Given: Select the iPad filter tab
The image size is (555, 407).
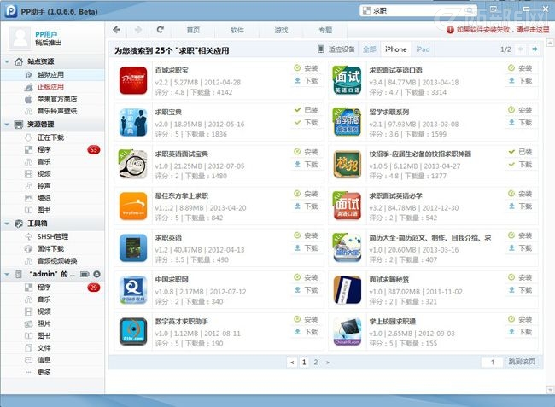Looking at the screenshot, I should (423, 49).
